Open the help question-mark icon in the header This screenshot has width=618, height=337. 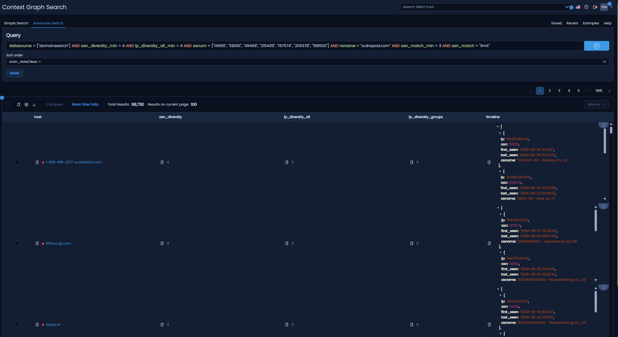coord(586,7)
